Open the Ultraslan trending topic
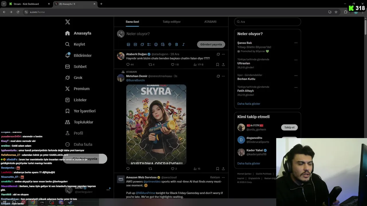 [x=244, y=64]
